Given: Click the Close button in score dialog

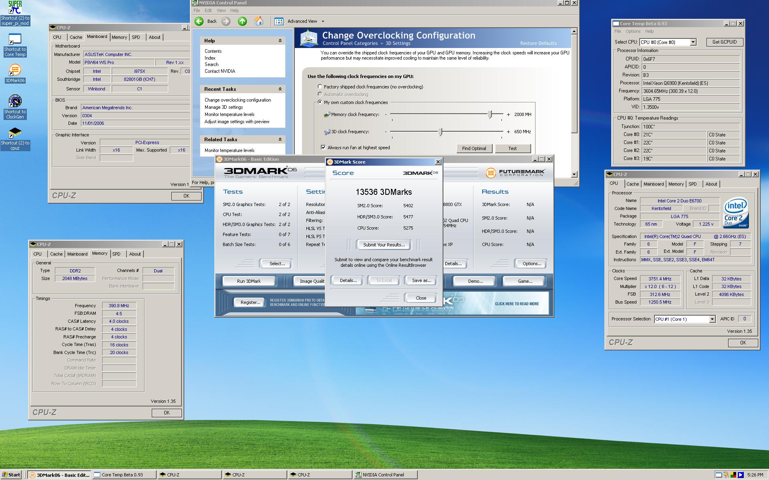Looking at the screenshot, I should [x=421, y=298].
